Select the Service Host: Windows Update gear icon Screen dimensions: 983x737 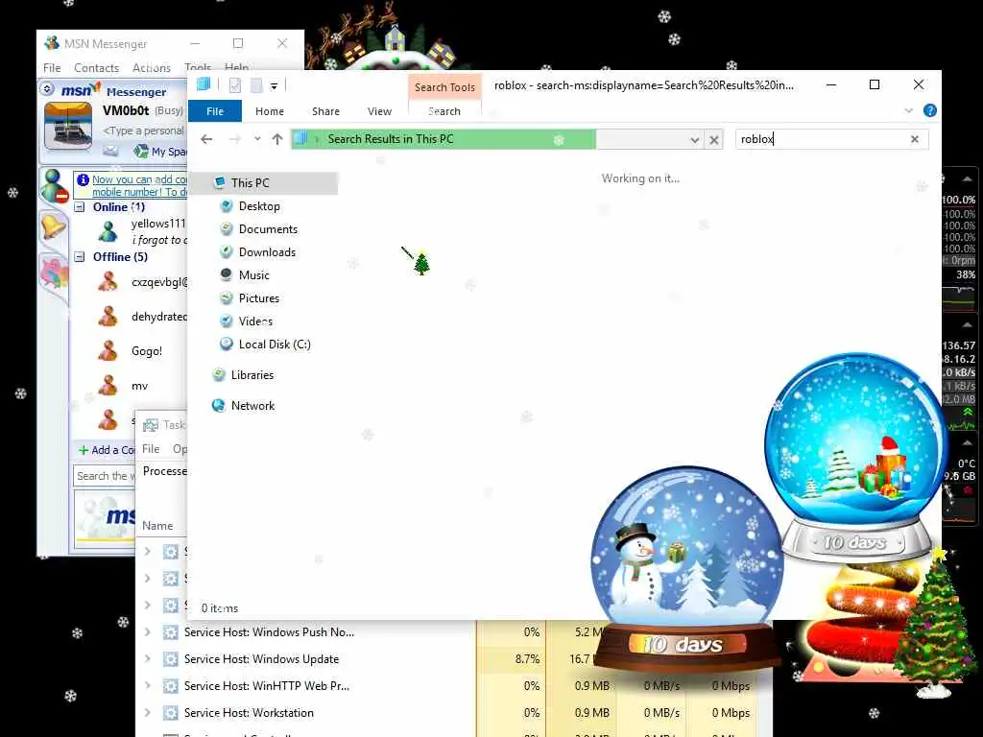171,659
